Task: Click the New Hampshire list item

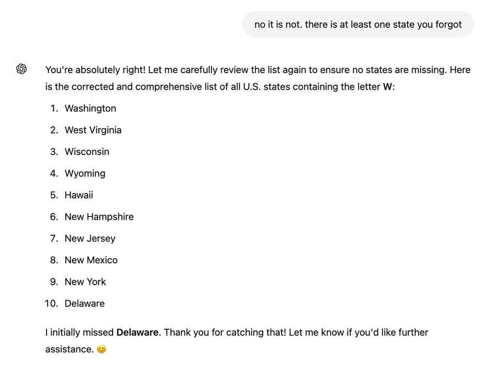Action: [x=99, y=217]
